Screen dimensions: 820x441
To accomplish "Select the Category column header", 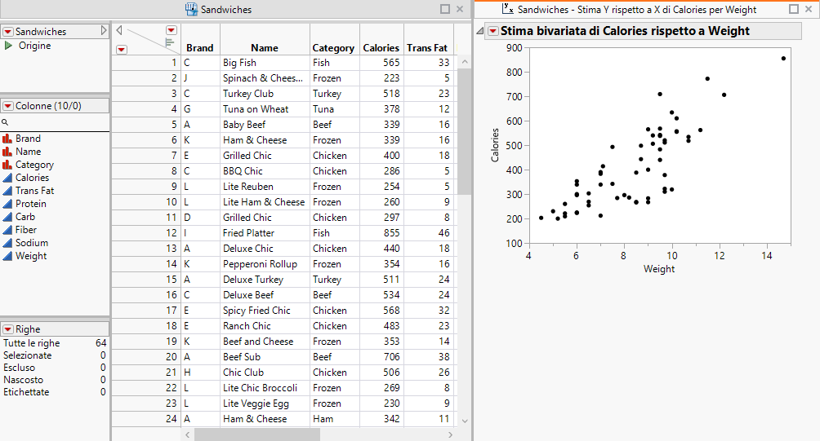I will coord(333,48).
